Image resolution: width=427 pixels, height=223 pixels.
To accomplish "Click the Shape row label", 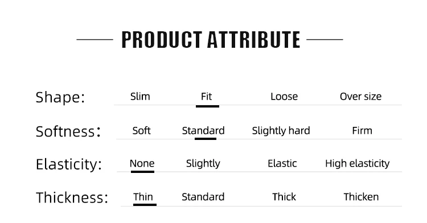I will pos(60,97).
